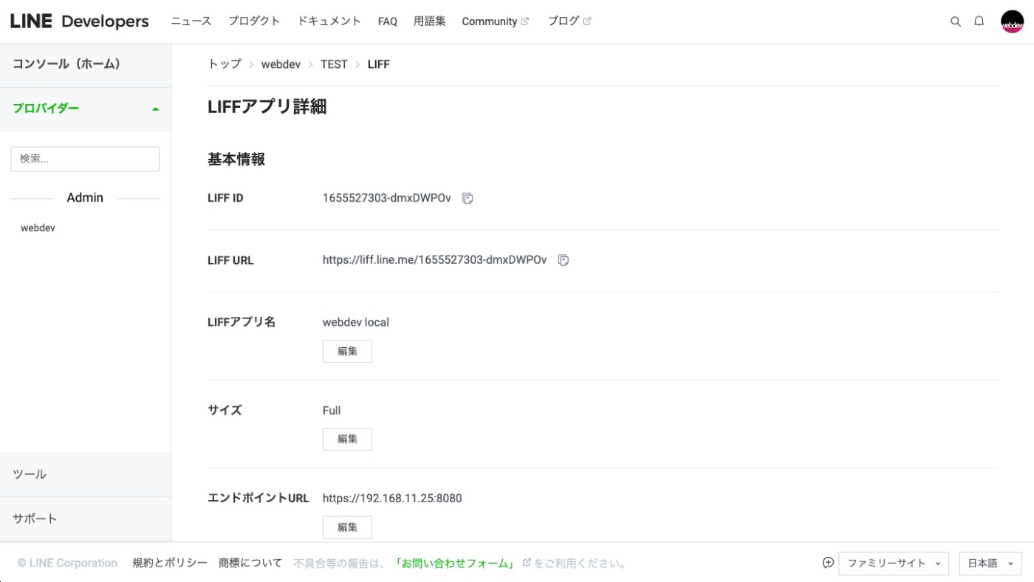The image size is (1034, 582).
Task: Select the webdev provider in sidebar
Action: [38, 228]
